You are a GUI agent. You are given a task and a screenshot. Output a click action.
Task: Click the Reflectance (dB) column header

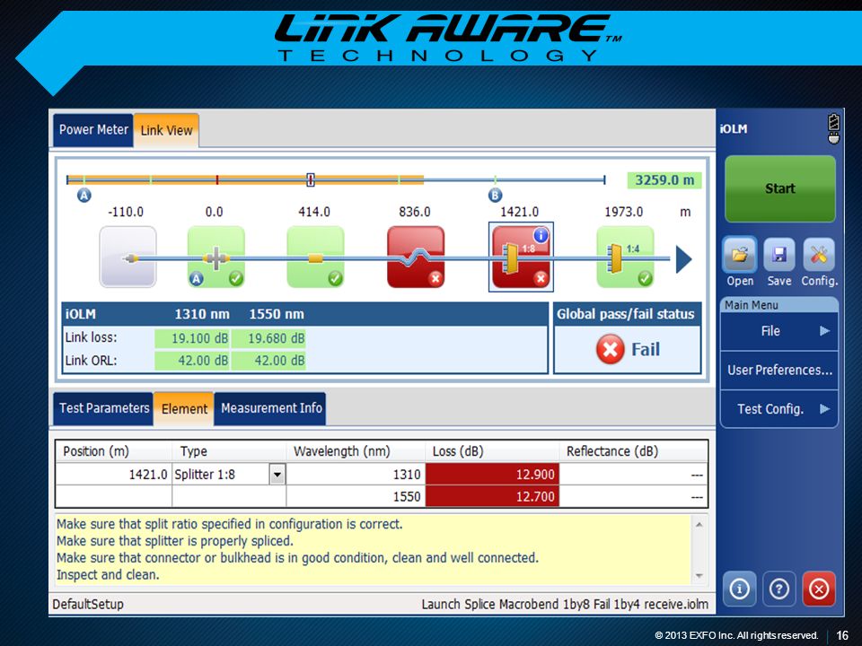(x=633, y=451)
